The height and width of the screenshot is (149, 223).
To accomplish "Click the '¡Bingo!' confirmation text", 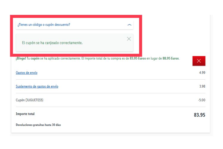I will pyautogui.click(x=21, y=58).
